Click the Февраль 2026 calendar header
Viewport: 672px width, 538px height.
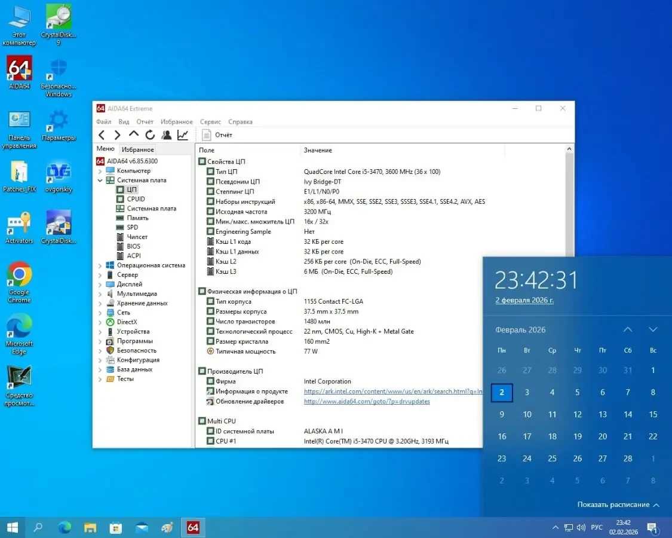520,330
